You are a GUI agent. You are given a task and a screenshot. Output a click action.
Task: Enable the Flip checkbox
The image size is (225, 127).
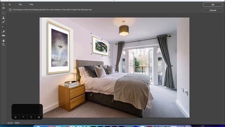[x=17, y=5]
